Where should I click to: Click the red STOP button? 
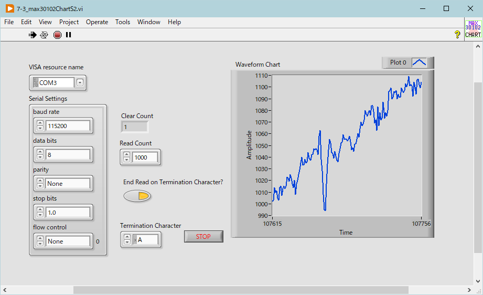pos(203,236)
